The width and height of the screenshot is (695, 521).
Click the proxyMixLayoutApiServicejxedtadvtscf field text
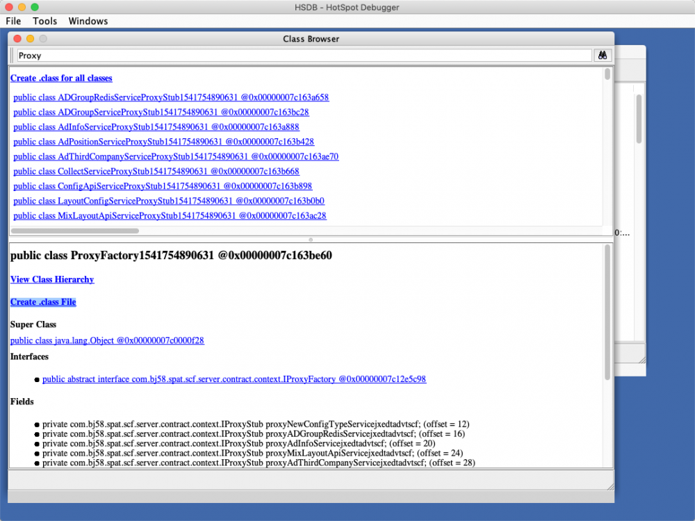pos(253,453)
